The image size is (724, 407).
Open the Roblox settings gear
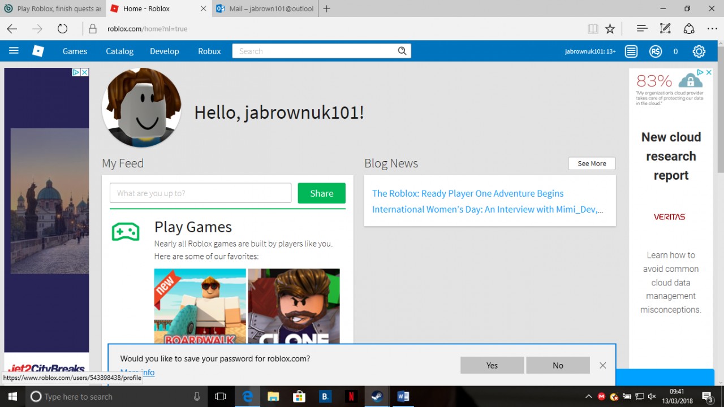pyautogui.click(x=699, y=51)
